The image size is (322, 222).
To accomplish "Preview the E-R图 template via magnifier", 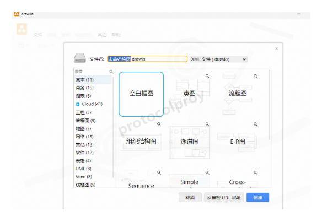I will [255, 124].
